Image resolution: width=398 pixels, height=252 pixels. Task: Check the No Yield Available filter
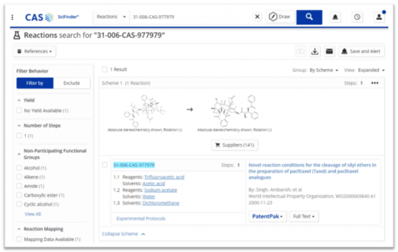click(20, 111)
